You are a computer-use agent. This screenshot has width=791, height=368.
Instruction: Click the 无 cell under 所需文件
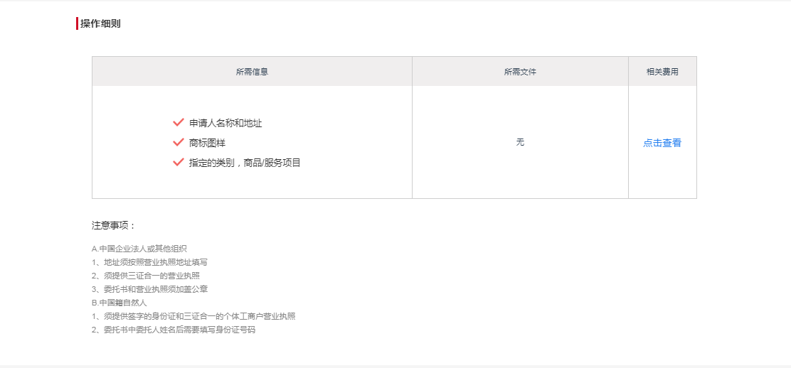coord(520,142)
